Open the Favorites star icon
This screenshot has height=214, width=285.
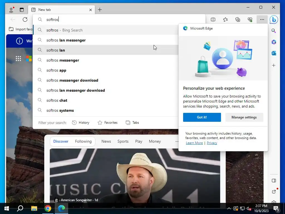click(225, 20)
